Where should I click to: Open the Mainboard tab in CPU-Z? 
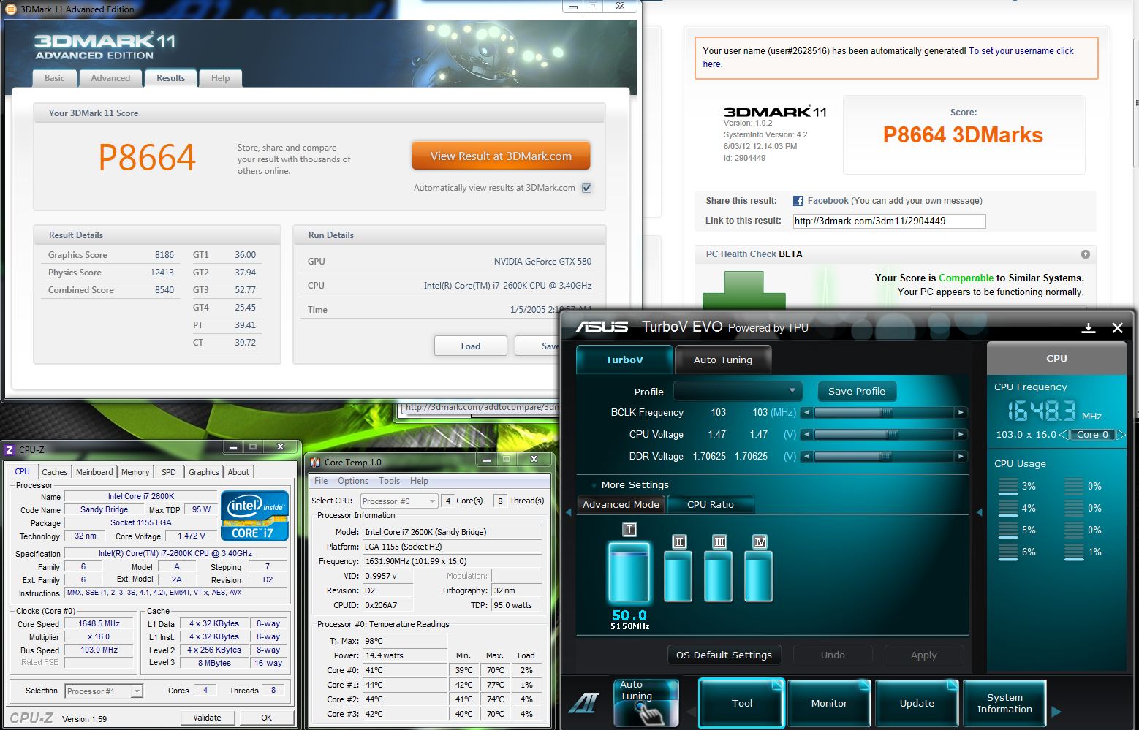94,472
